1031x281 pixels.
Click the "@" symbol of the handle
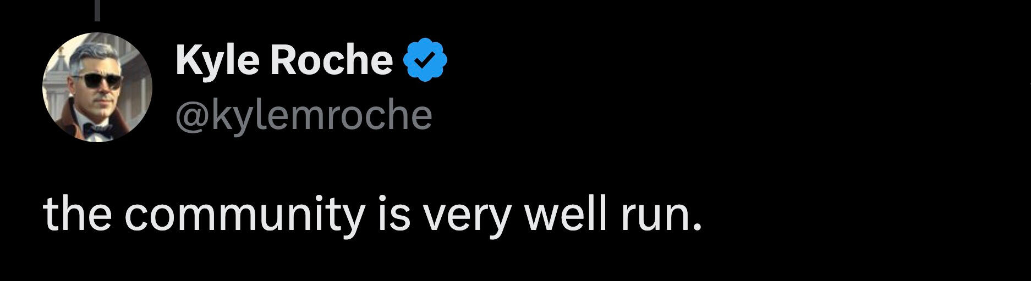pos(190,115)
